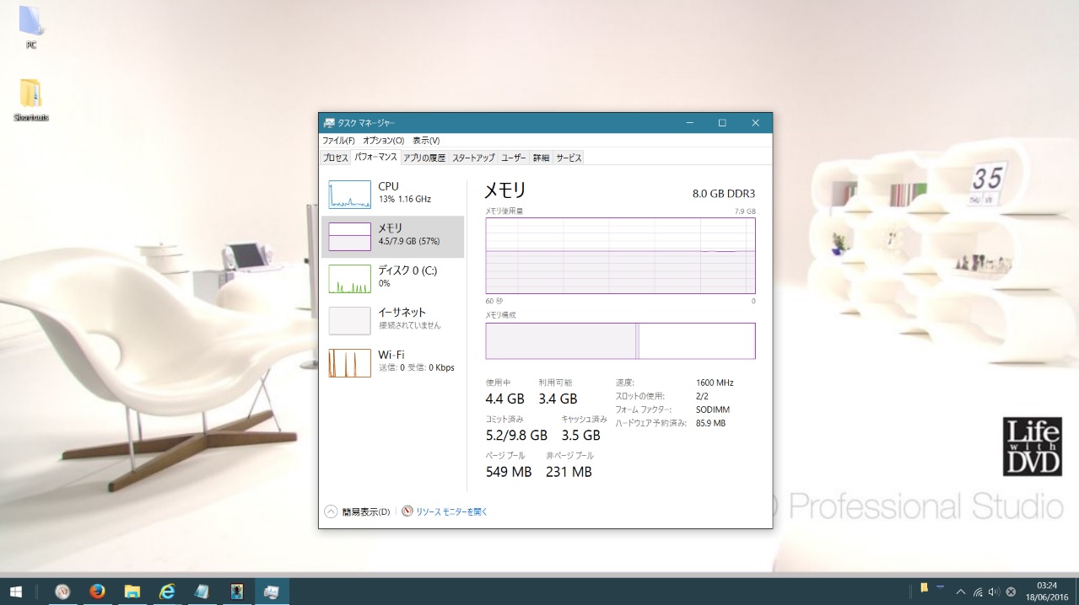The image size is (1079, 605).
Task: Open File Explorer from the taskbar
Action: click(x=132, y=592)
